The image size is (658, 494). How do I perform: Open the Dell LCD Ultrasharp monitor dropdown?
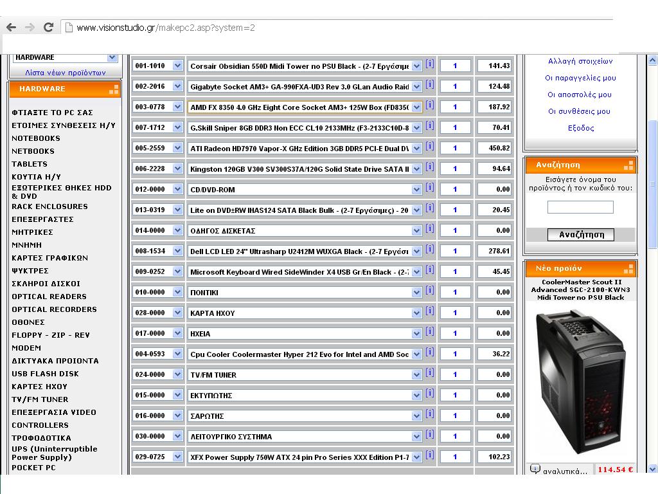pos(416,252)
